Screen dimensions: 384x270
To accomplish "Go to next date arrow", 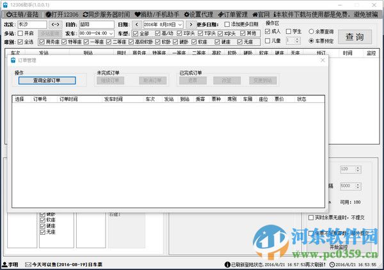I will (191, 24).
